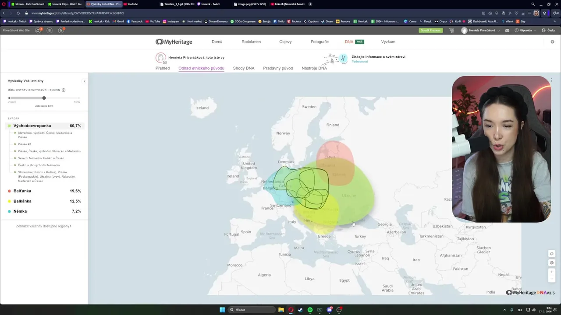Open the Gmail bookmark
The height and width of the screenshot is (315, 561).
(x=119, y=21)
